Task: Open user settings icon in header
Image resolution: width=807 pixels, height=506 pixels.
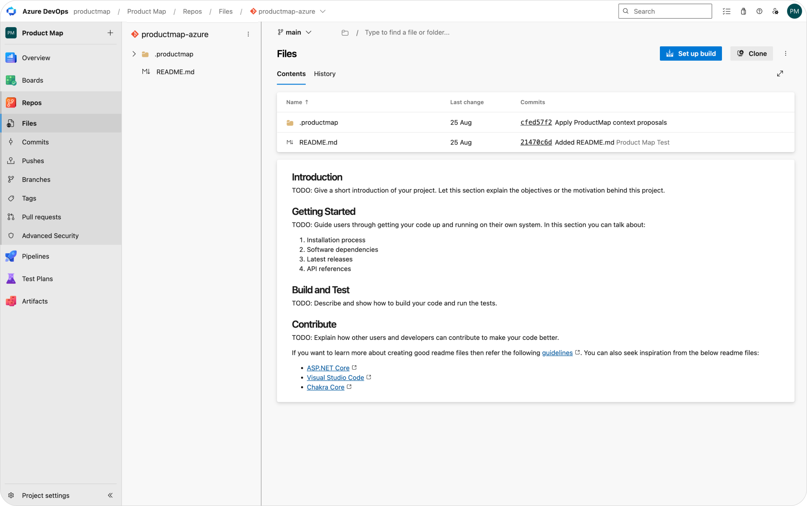Action: [776, 11]
